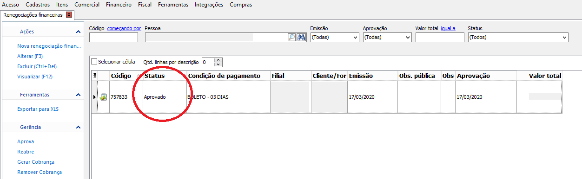Click the Status column header
Image resolution: width=582 pixels, height=179 pixels.
tap(165, 76)
